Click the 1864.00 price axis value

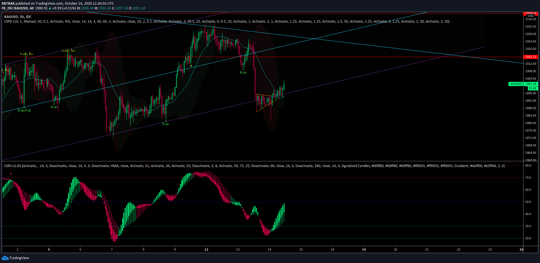pos(531,153)
